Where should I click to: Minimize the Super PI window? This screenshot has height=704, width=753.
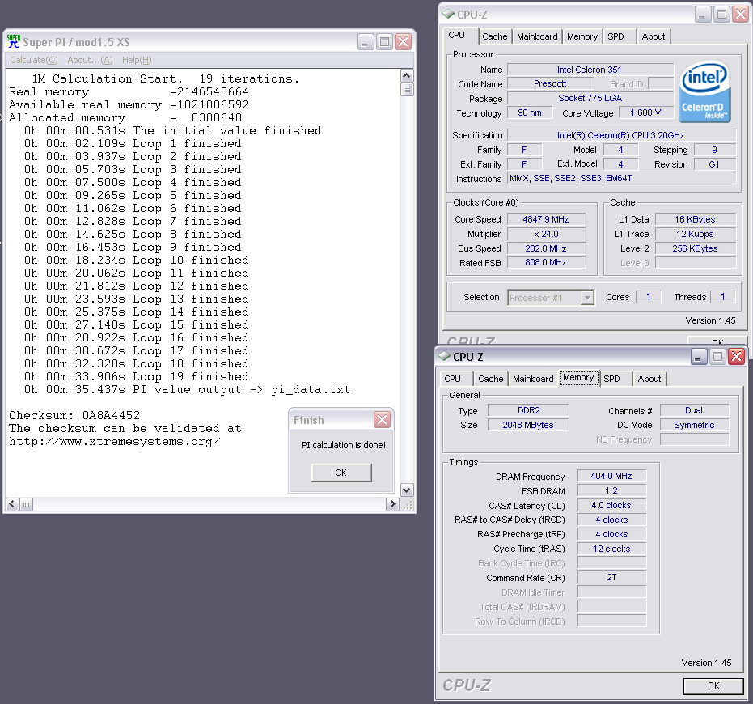click(x=366, y=42)
